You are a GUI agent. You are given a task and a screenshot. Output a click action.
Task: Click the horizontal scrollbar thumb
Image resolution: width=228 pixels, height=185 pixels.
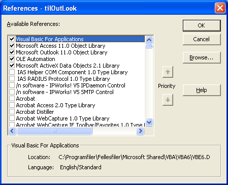pos(54,131)
